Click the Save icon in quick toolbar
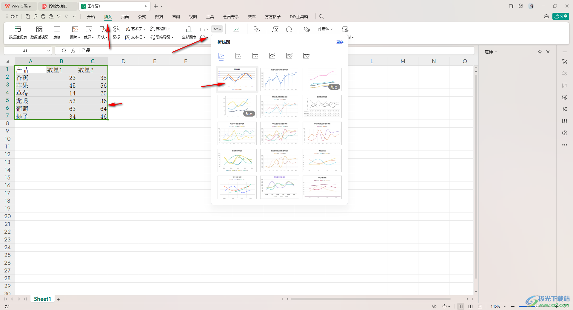The height and width of the screenshot is (310, 573). point(28,17)
